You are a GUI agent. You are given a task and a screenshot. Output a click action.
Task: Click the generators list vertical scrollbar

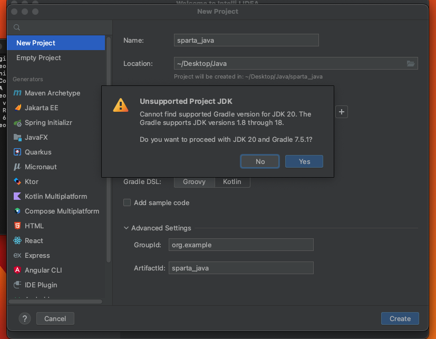tap(109, 150)
